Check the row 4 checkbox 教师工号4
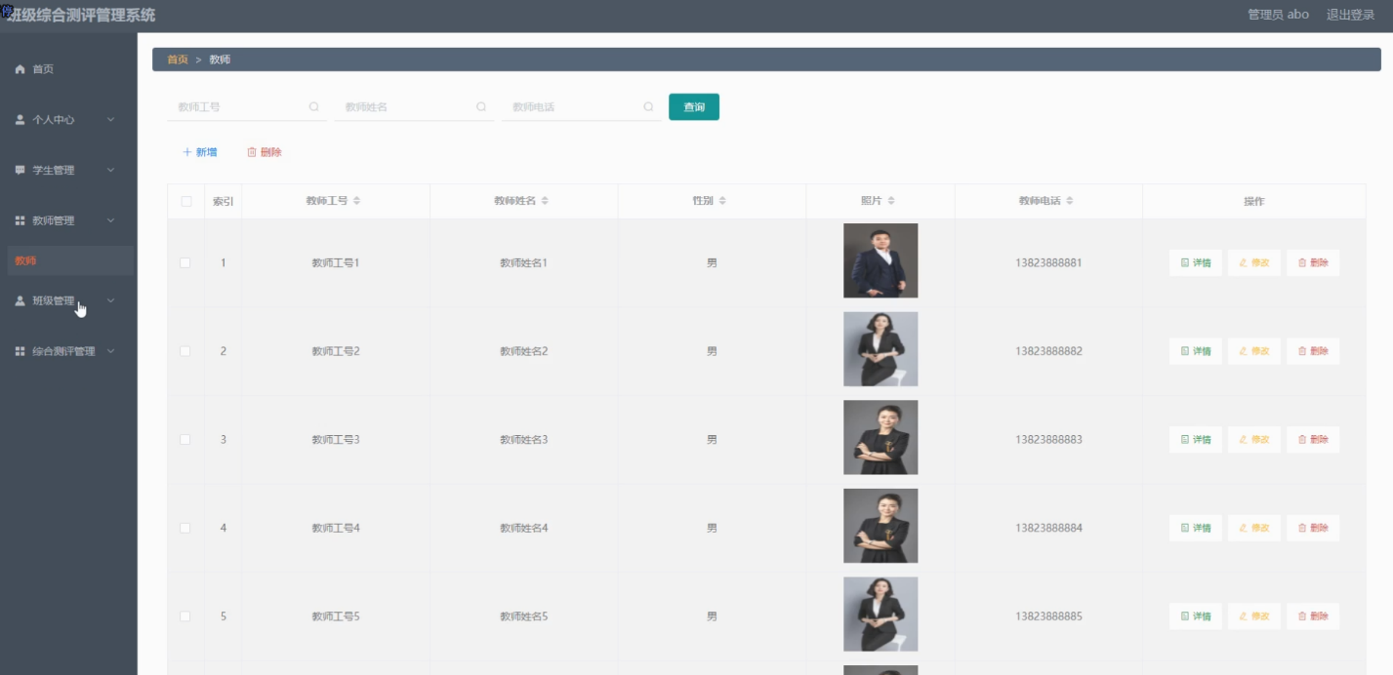This screenshot has height=675, width=1393. [185, 529]
